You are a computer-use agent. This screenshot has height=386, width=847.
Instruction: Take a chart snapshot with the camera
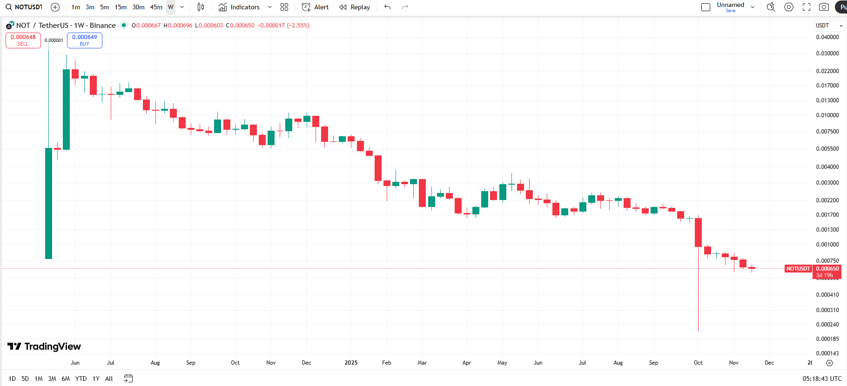(x=824, y=7)
